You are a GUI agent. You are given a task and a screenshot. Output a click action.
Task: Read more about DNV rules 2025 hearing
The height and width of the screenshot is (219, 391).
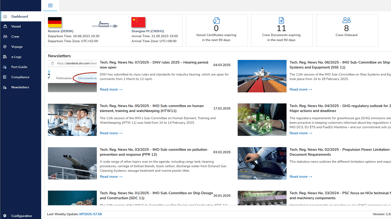pos(111,90)
